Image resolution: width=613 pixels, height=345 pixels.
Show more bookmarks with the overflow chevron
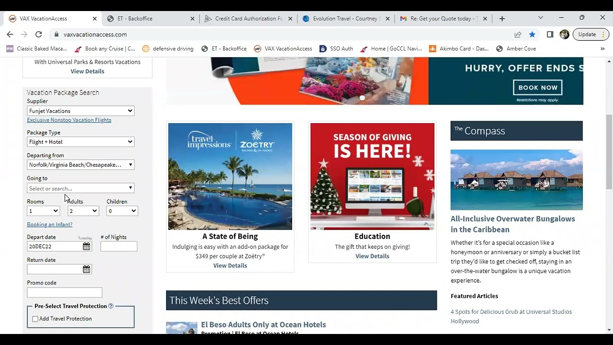click(602, 49)
